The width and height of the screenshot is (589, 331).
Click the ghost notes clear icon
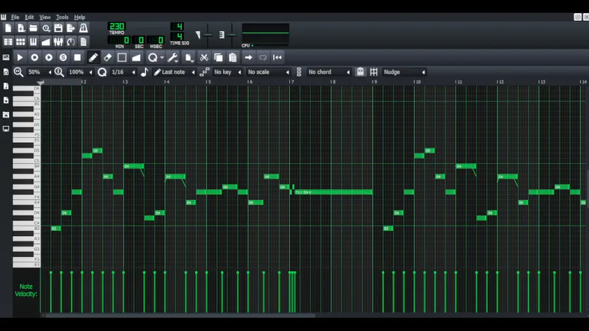[360, 72]
